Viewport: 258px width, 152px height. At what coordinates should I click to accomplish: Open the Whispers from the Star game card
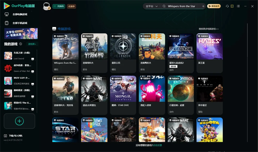[65, 53]
